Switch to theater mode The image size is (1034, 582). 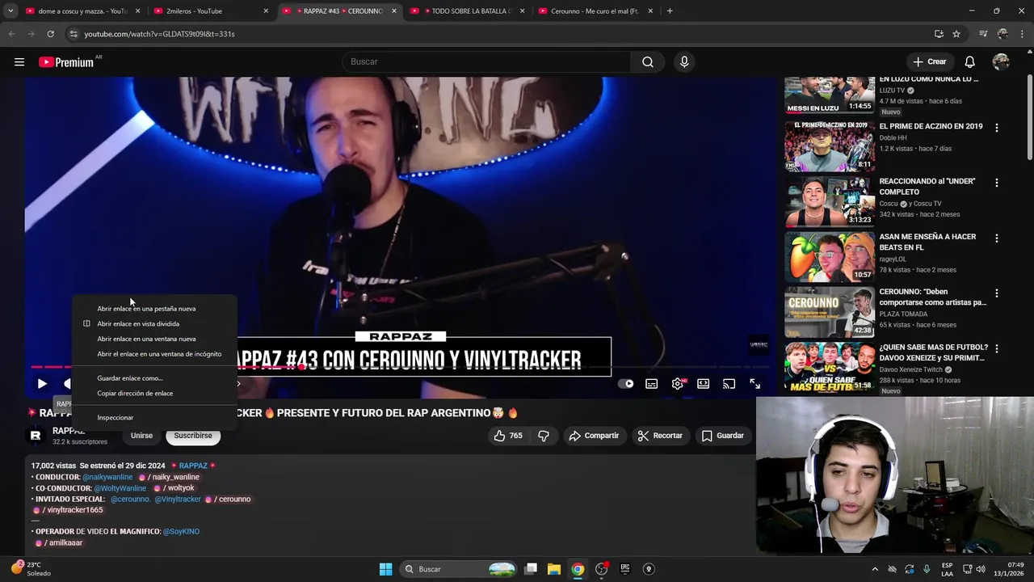[704, 384]
